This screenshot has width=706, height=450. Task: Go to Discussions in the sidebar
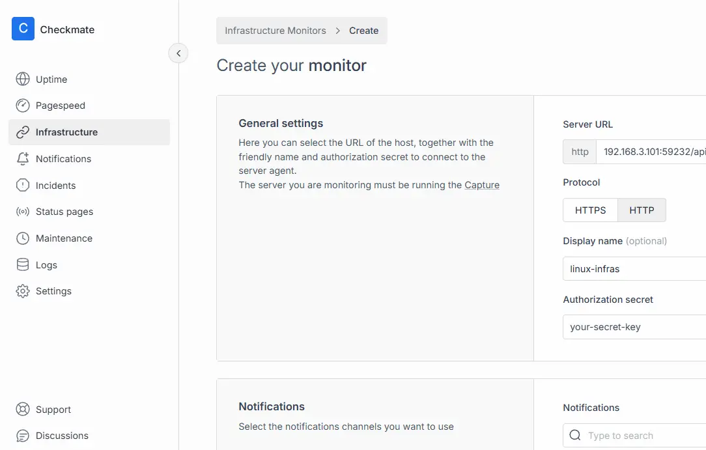point(62,436)
